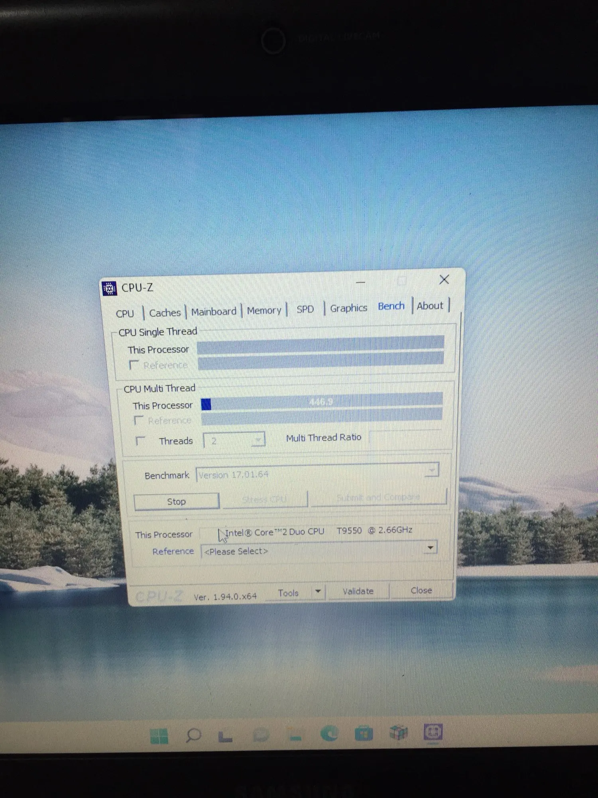Launch Microsoft Edge from the taskbar
598x798 pixels.
329,733
